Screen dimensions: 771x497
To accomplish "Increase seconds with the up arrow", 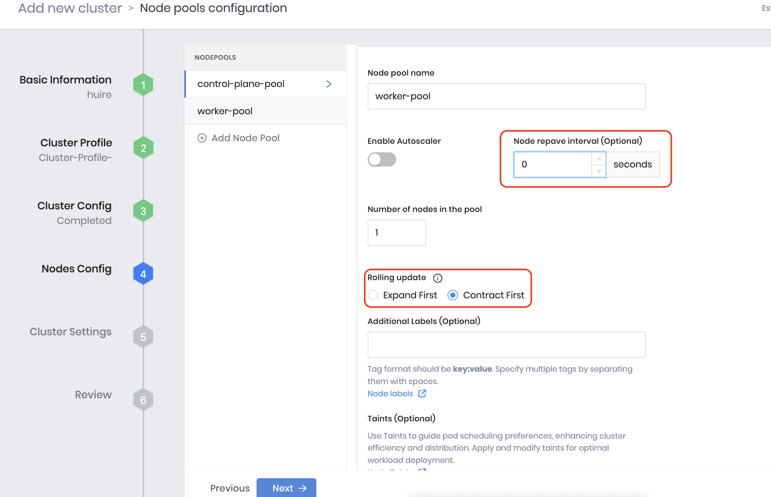I will pyautogui.click(x=599, y=158).
